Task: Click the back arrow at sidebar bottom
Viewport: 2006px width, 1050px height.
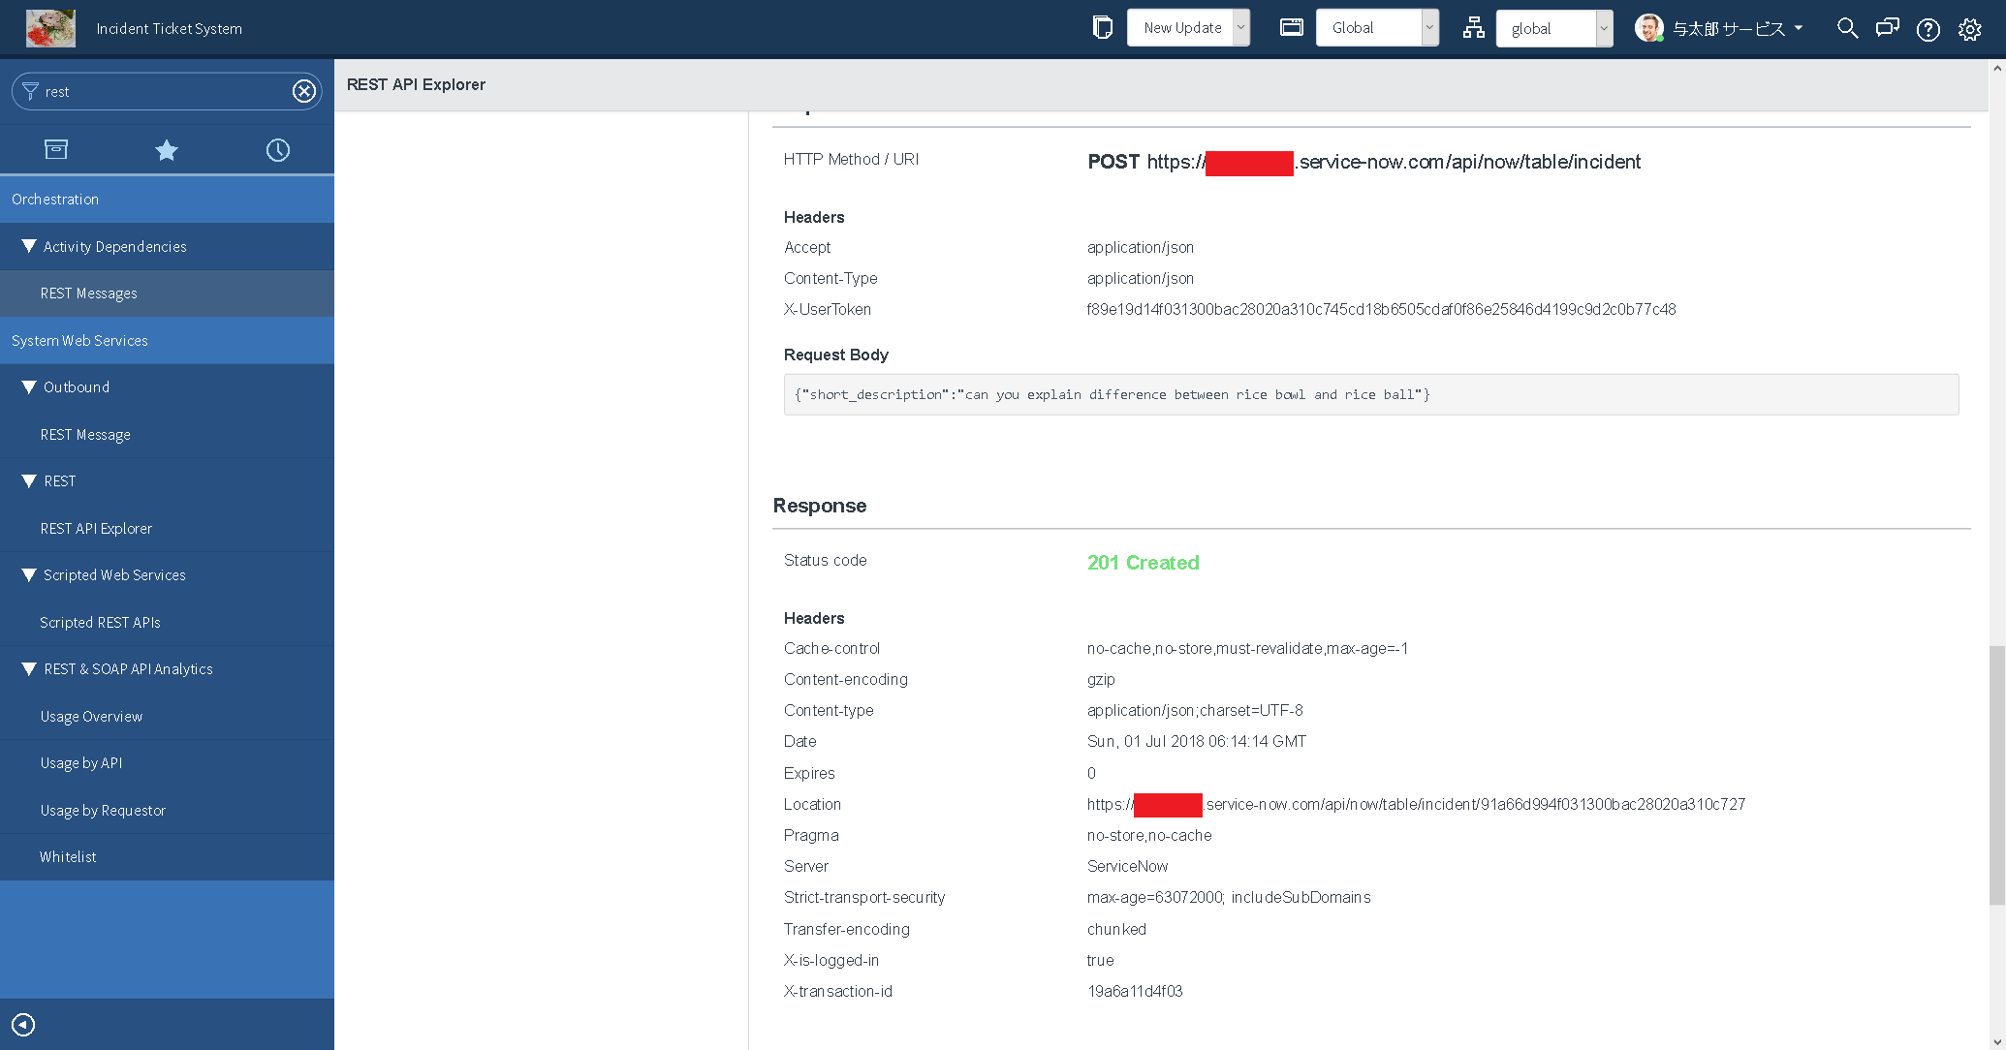Action: 22,1024
